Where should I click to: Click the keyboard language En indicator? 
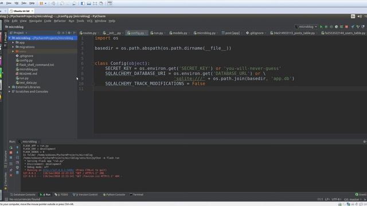pos(353,16)
